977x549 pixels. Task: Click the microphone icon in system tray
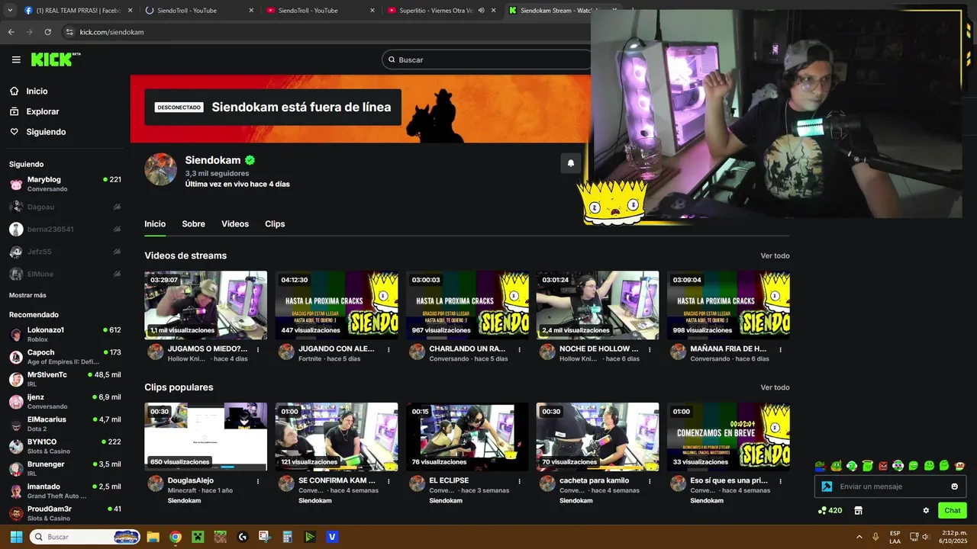pos(875,537)
